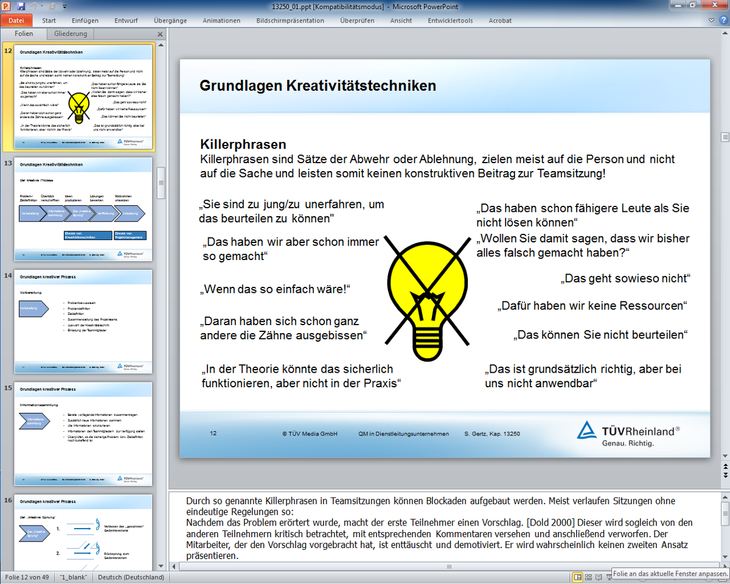The width and height of the screenshot is (730, 584).
Task: Click the slide title Grundlagen Kreativitätstechniken
Action: tap(318, 85)
